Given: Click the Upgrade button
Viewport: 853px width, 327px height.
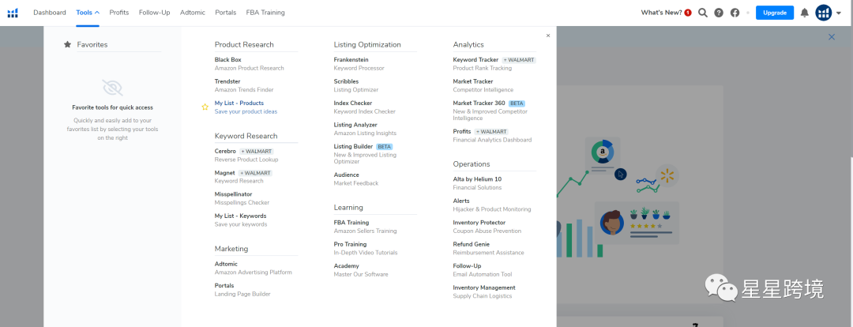Looking at the screenshot, I should (775, 13).
